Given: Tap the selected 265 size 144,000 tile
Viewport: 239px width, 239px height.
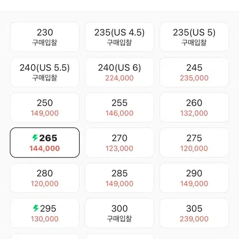Looking at the screenshot, I should pyautogui.click(x=45, y=142).
